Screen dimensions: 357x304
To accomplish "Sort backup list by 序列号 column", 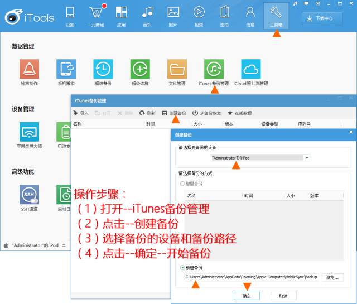I will (319, 124).
